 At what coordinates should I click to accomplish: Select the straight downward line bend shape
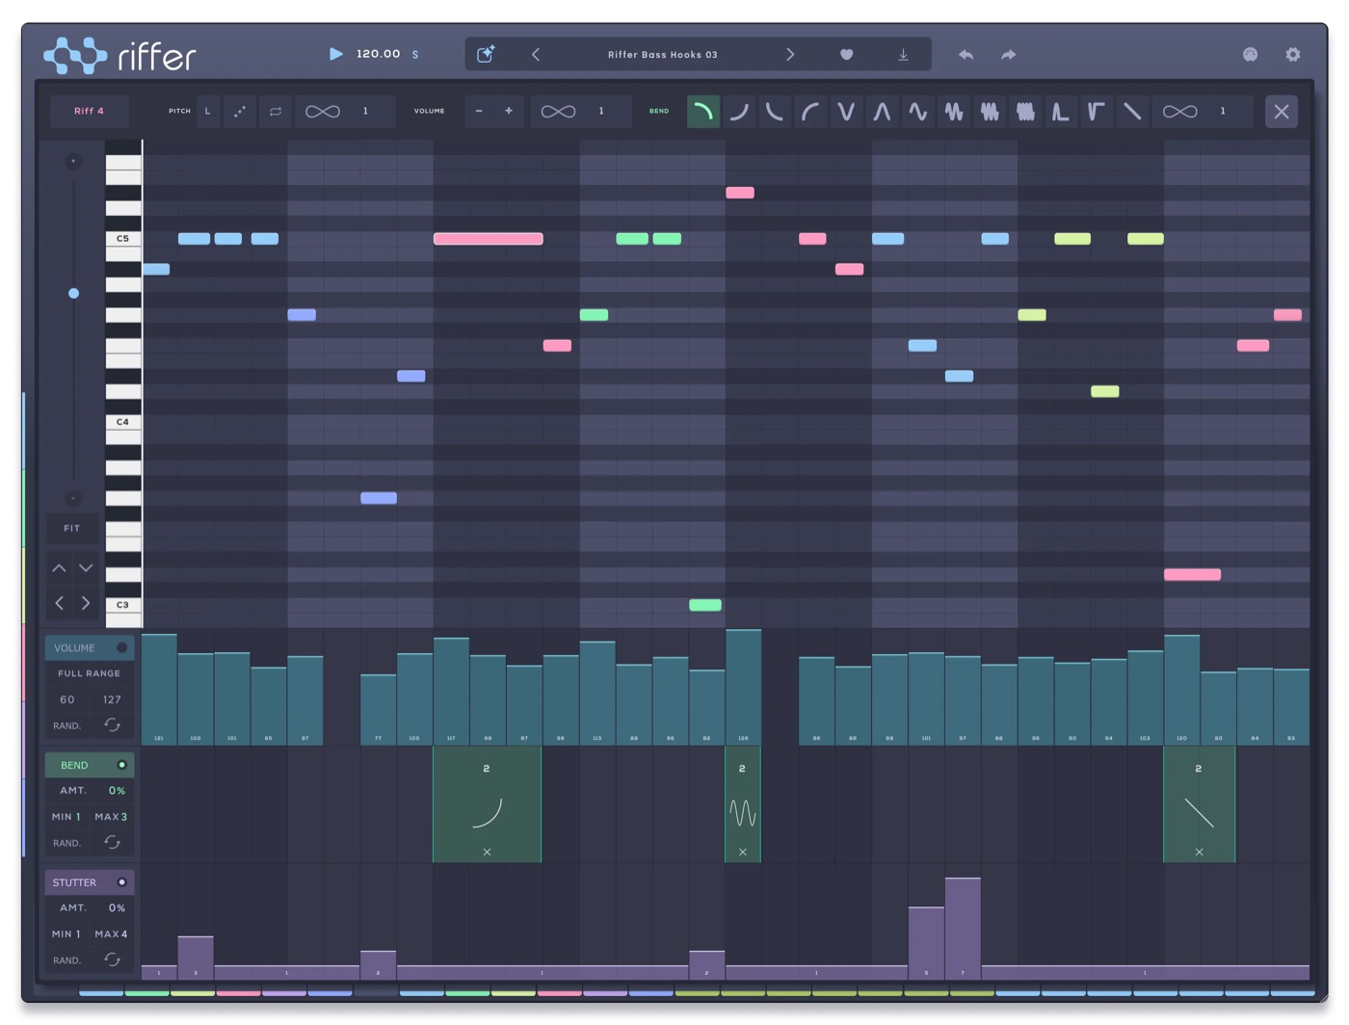tap(1132, 112)
